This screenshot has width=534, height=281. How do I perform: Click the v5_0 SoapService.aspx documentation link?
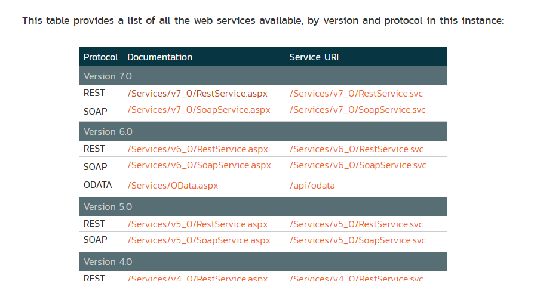click(199, 240)
